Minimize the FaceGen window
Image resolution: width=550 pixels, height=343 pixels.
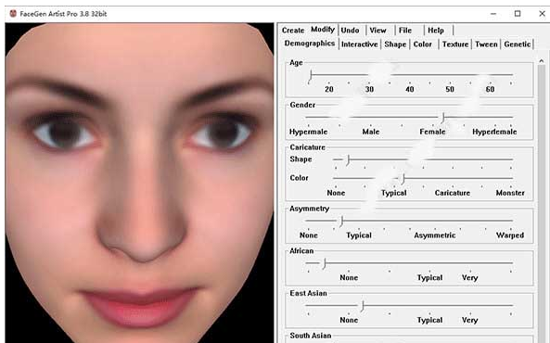click(493, 14)
